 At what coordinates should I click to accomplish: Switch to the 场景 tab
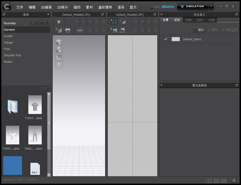[x=165, y=20]
